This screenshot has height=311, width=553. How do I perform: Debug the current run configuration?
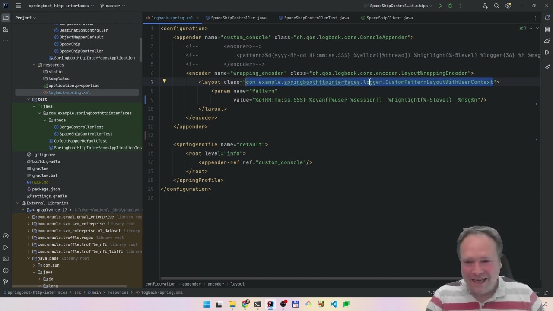pyautogui.click(x=450, y=6)
